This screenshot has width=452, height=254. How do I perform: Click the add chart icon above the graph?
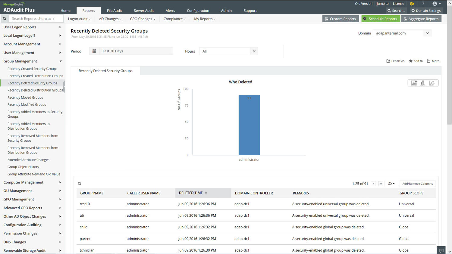click(x=414, y=83)
